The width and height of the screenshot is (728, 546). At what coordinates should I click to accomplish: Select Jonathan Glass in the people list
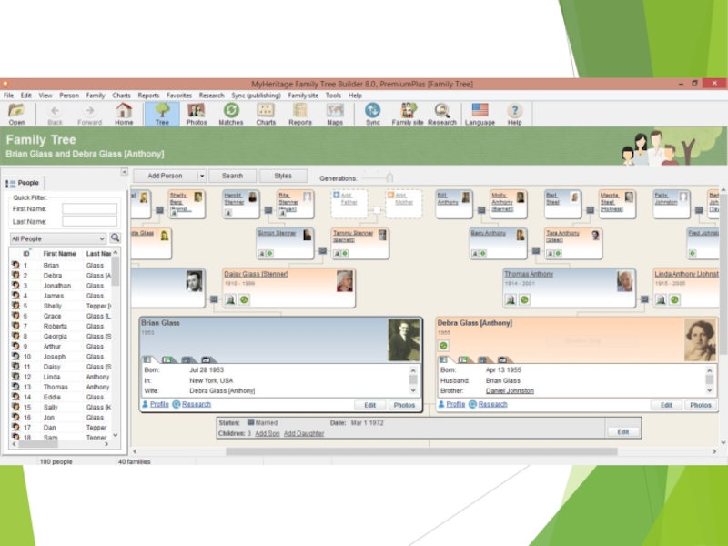pyautogui.click(x=61, y=286)
